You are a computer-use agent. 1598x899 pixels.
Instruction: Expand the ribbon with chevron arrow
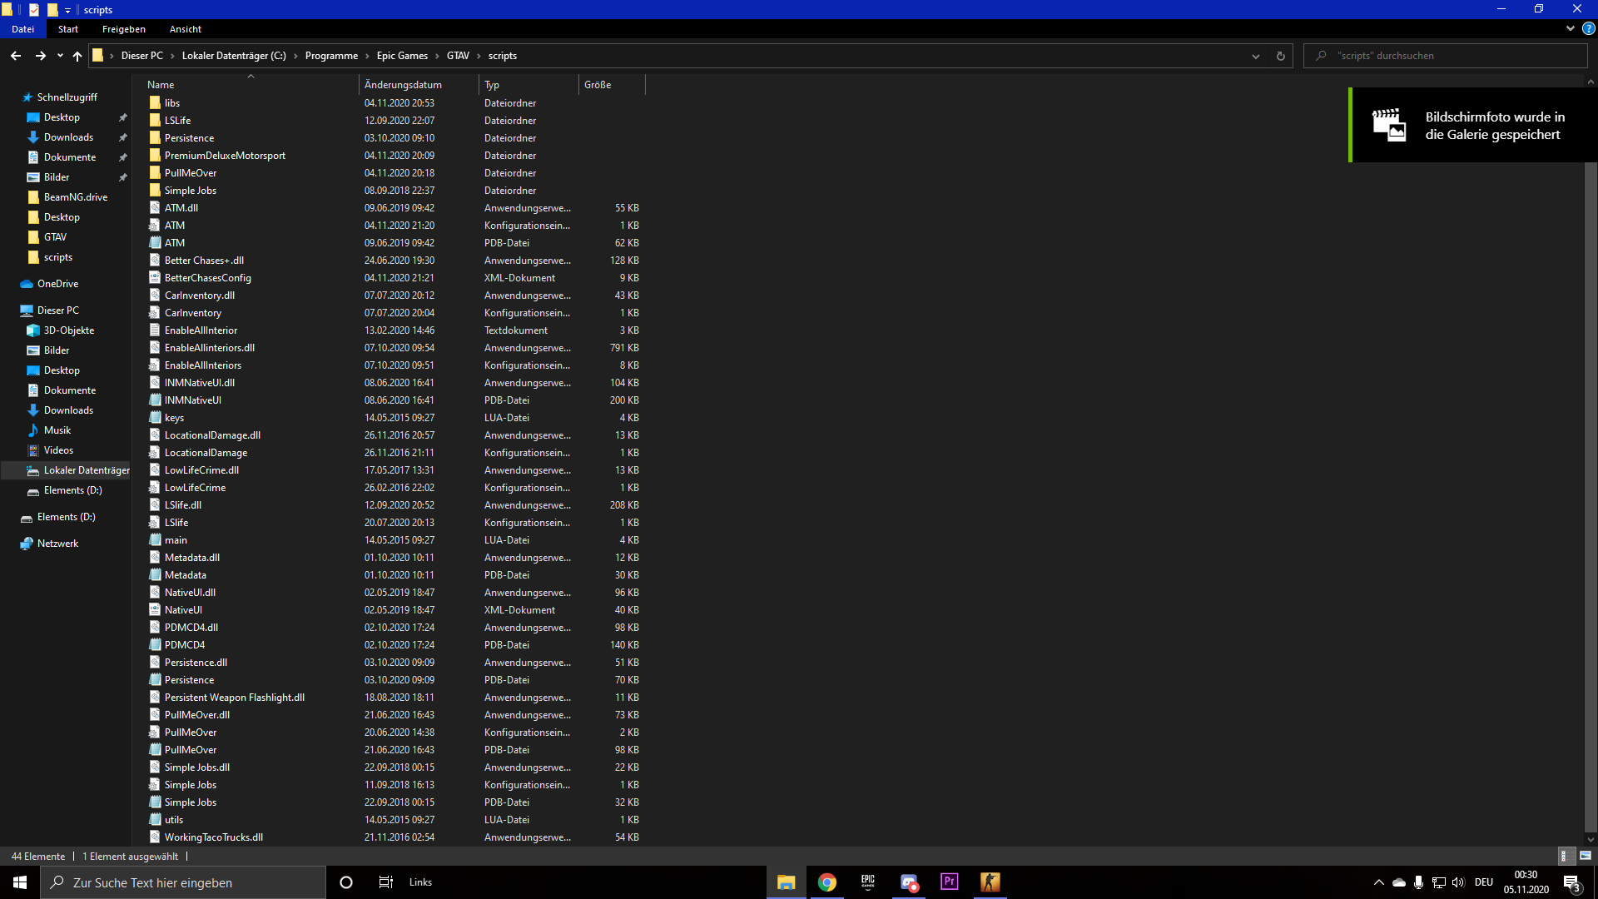[1570, 28]
